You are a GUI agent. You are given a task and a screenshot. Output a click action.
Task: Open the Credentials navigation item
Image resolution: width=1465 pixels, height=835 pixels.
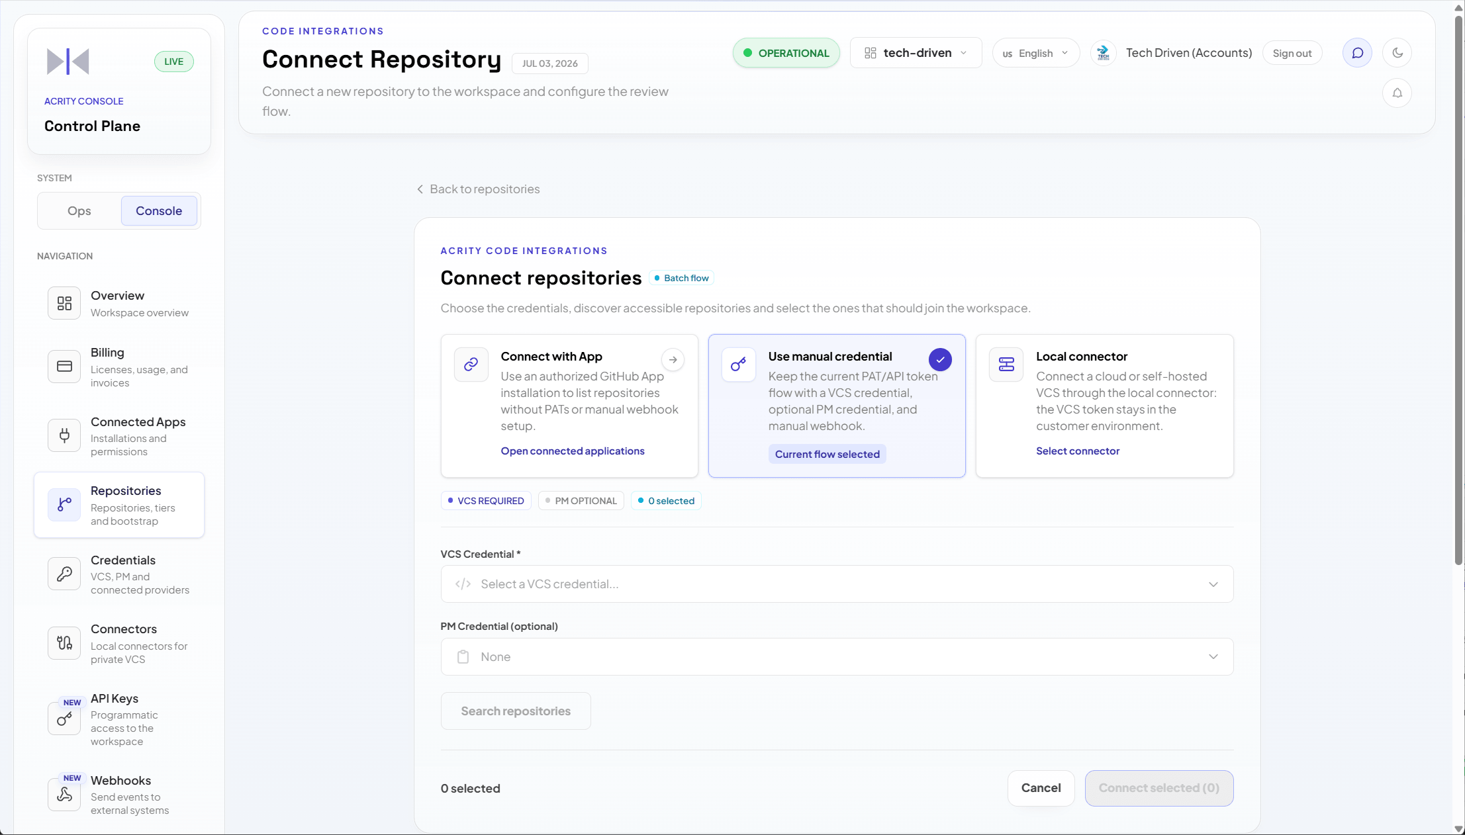119,574
